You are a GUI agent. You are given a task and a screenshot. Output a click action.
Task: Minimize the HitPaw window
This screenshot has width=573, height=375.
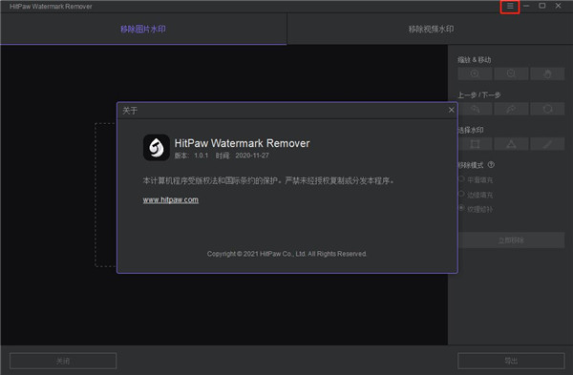(526, 6)
